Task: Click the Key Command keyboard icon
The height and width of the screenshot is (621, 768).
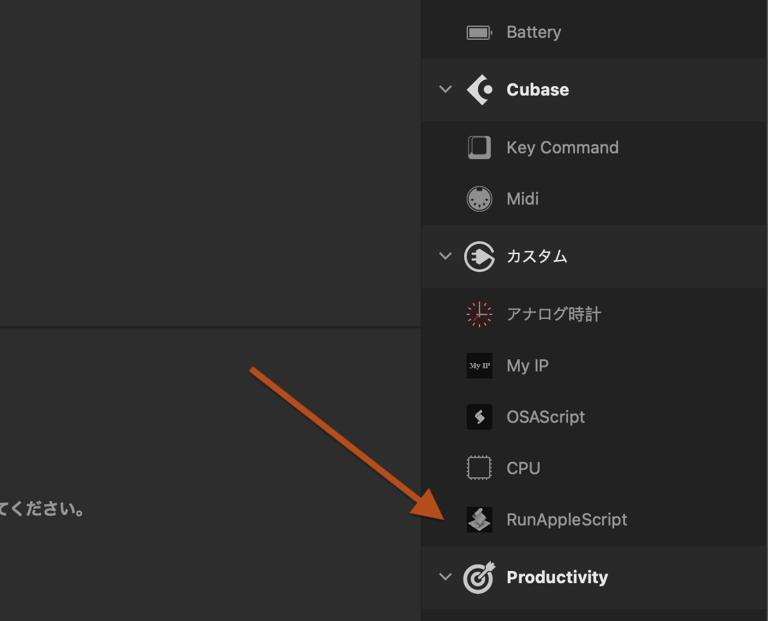Action: point(479,148)
